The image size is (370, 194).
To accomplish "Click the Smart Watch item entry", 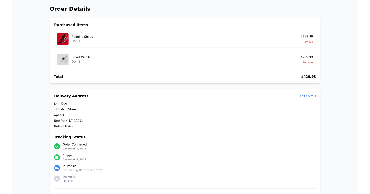I will [x=185, y=59].
